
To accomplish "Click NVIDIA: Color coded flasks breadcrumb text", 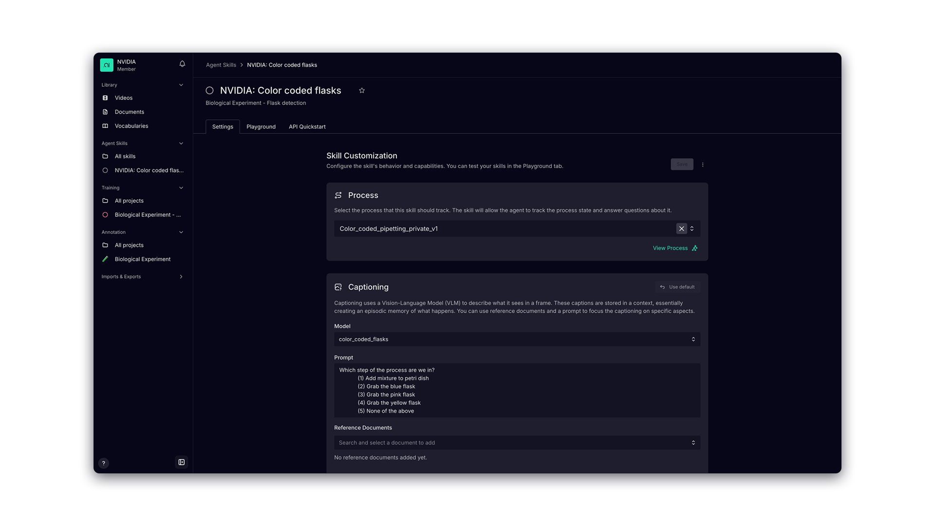I will coord(282,65).
